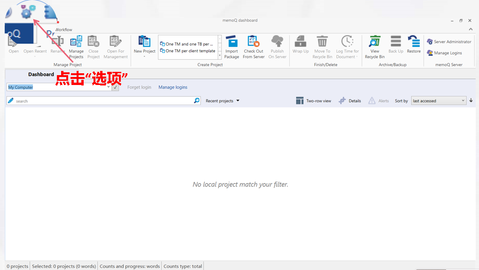Viewport: 479px width, 270px height.
Task: Click the search magnifier icon
Action: [197, 100]
